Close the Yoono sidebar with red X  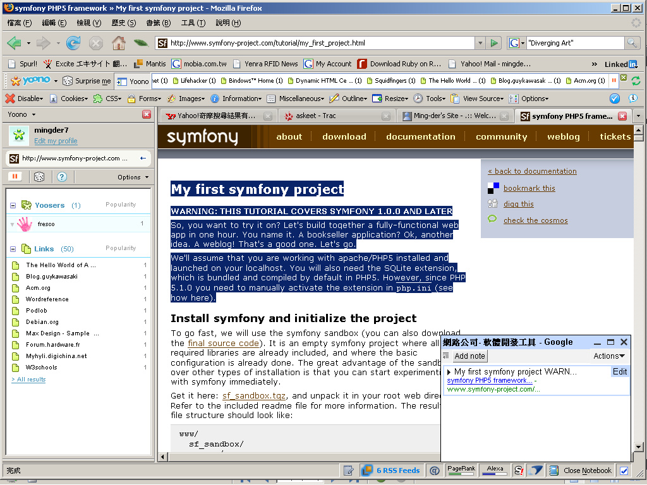tap(147, 115)
